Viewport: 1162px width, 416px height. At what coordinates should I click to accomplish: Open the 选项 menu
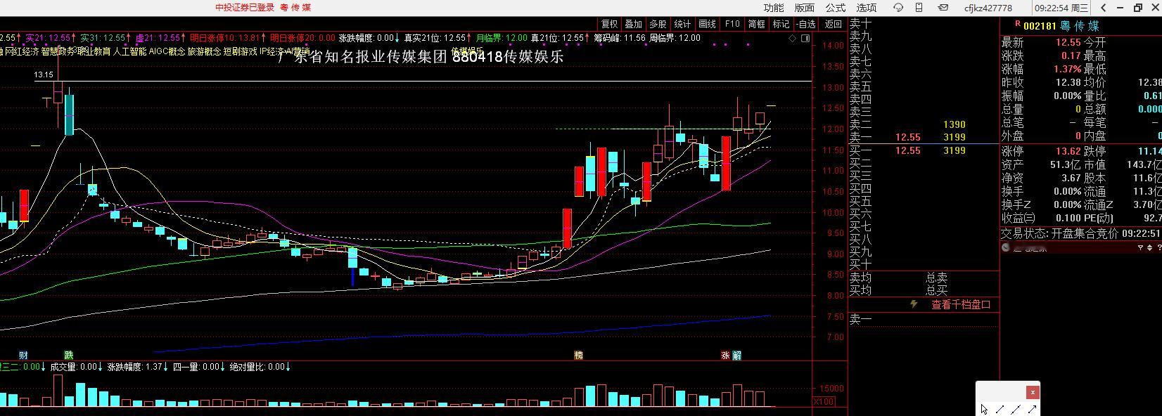point(867,8)
